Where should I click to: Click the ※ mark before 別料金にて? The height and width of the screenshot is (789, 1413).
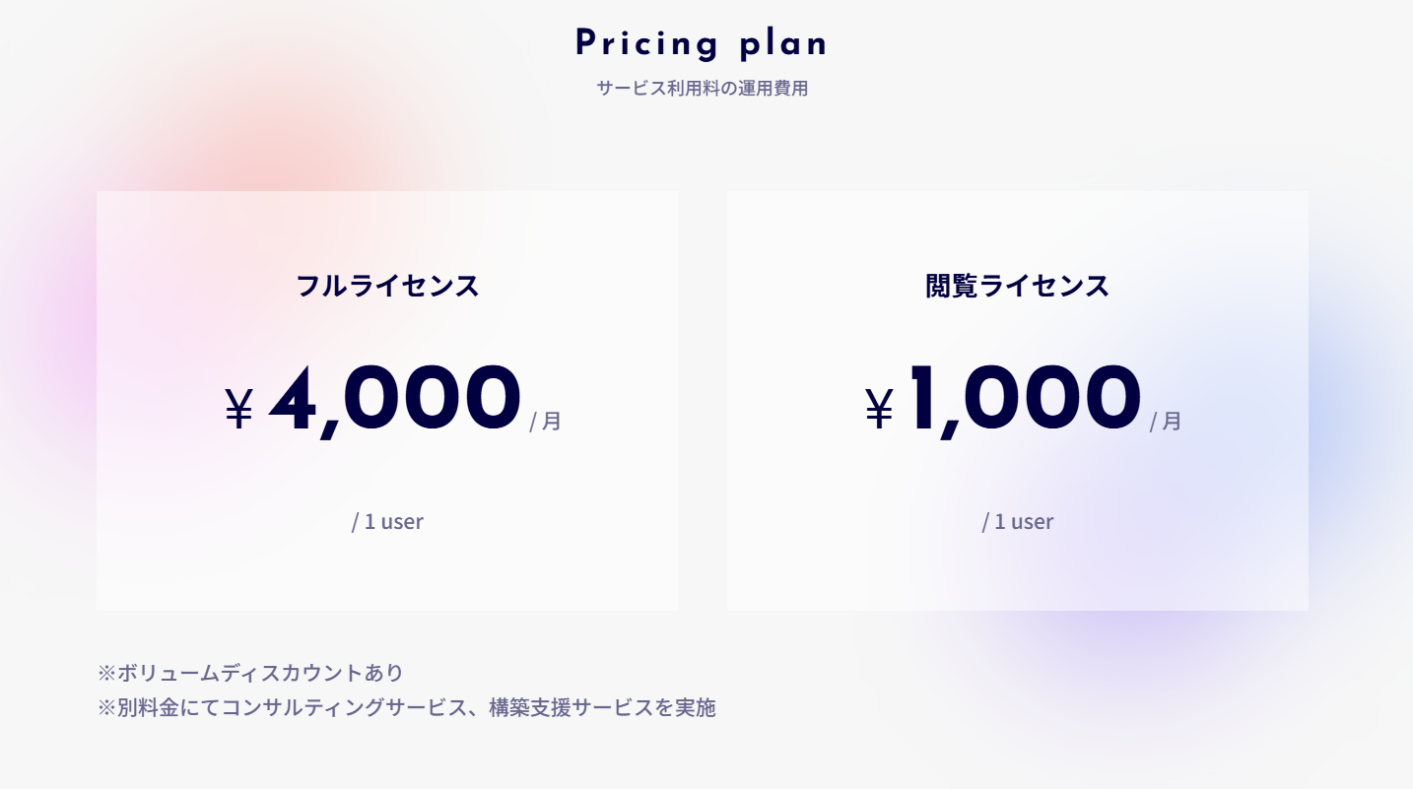tap(106, 707)
